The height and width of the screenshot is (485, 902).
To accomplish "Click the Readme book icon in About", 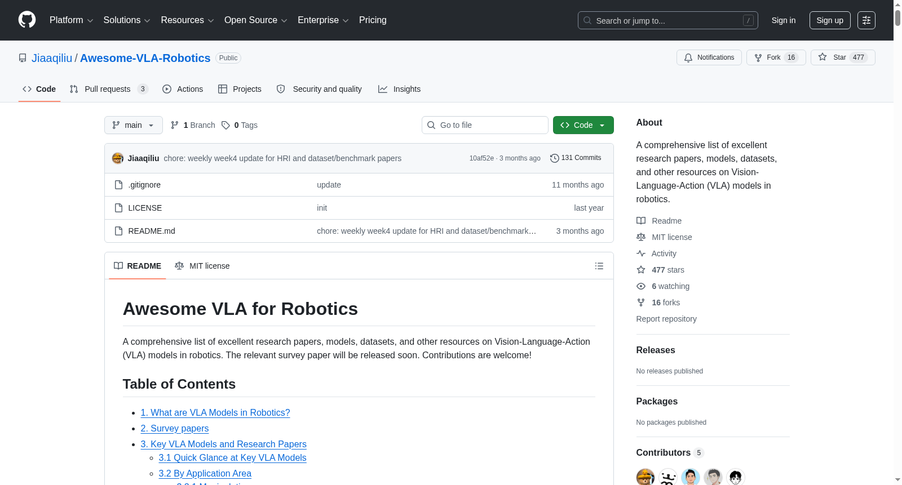I will tap(641, 221).
